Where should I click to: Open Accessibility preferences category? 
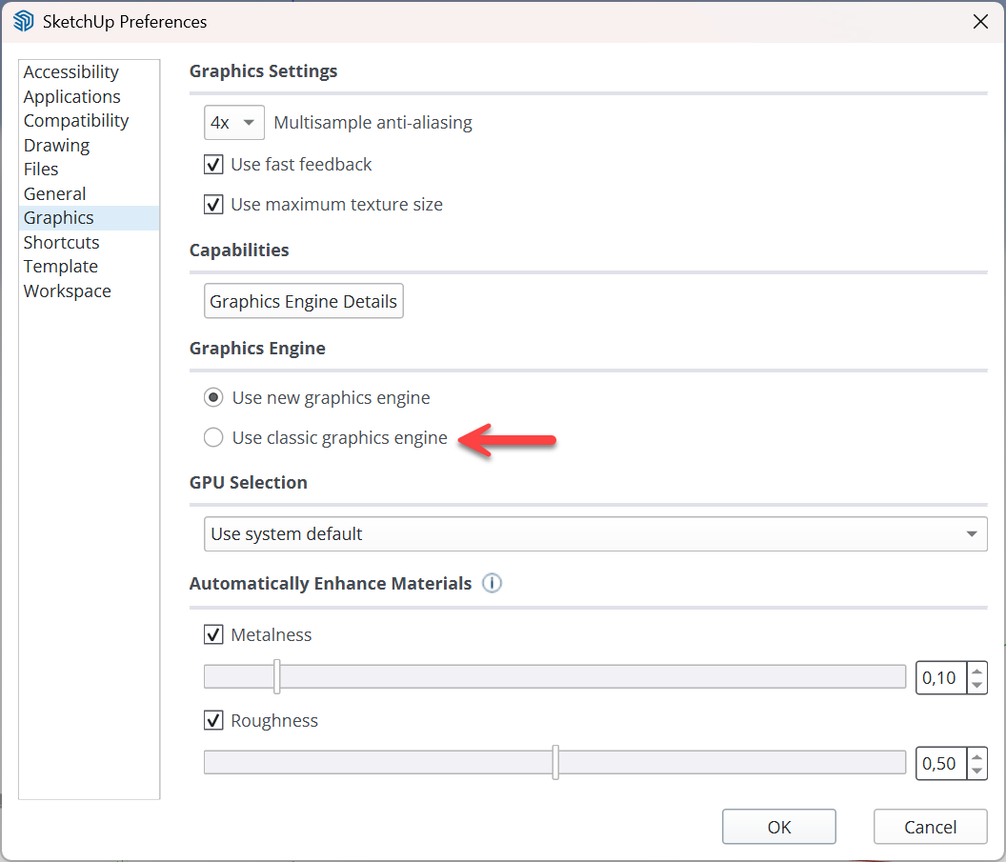90,71
